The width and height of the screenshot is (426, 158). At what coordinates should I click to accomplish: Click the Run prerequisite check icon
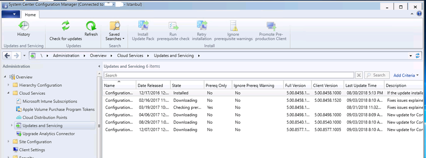tap(173, 26)
